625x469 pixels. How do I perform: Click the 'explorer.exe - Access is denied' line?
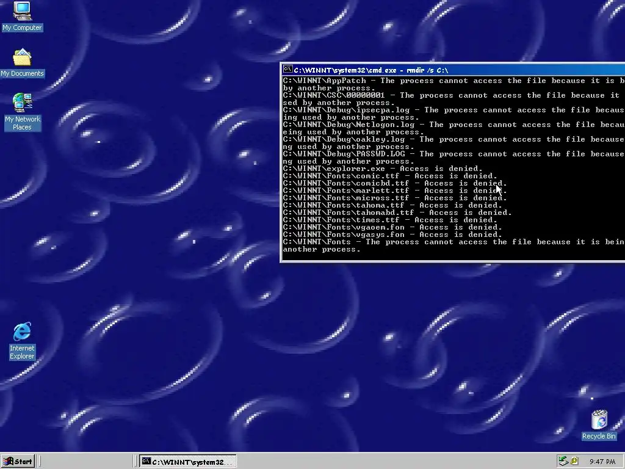pyautogui.click(x=383, y=169)
